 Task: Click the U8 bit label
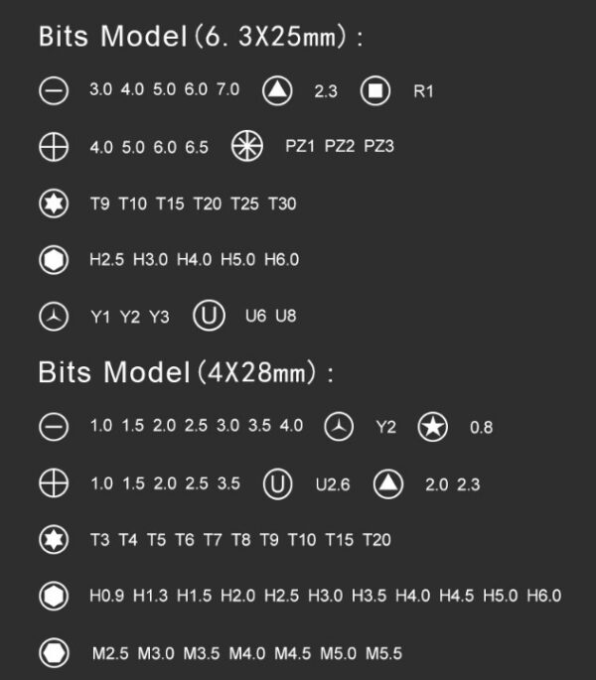coord(286,317)
